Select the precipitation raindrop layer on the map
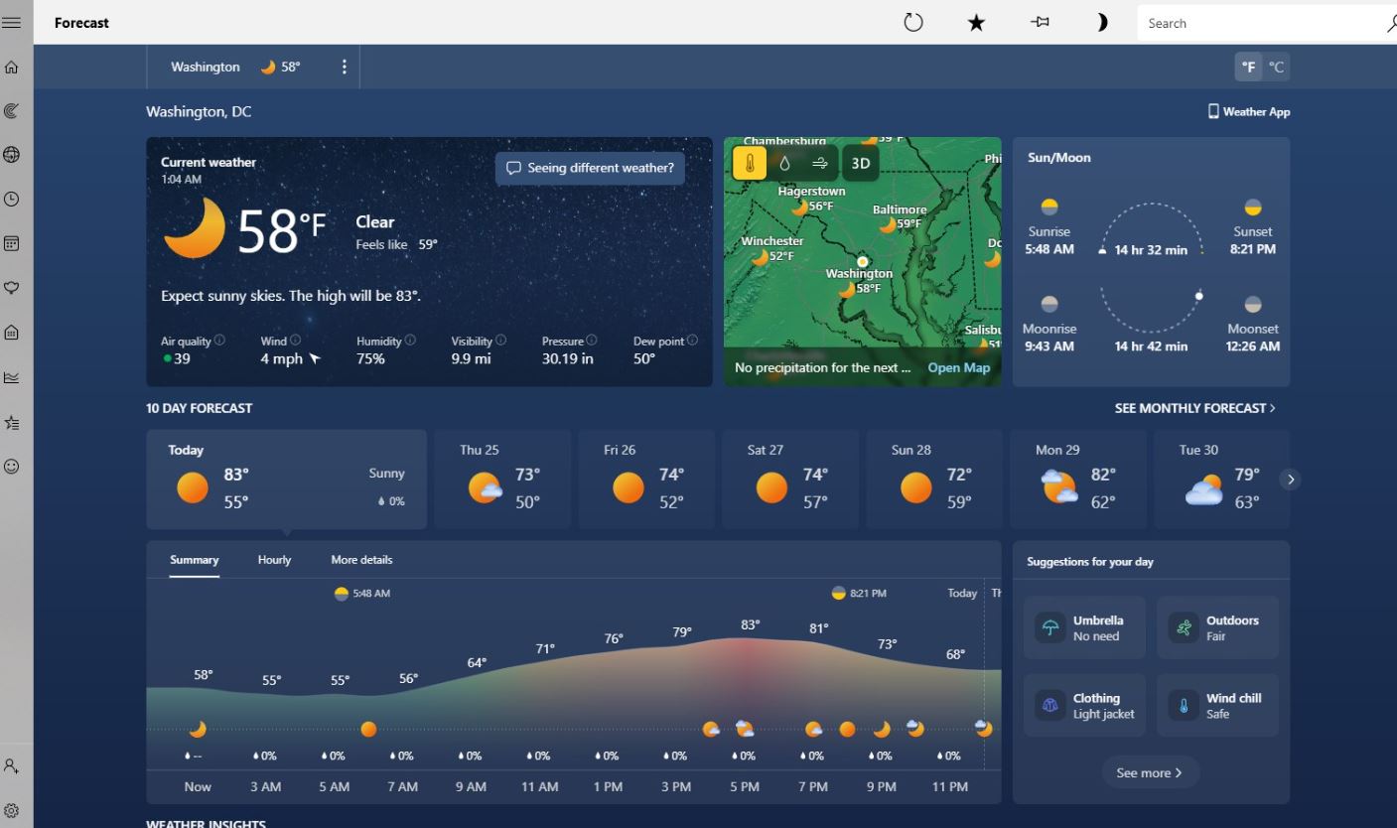The image size is (1397, 828). 785,162
